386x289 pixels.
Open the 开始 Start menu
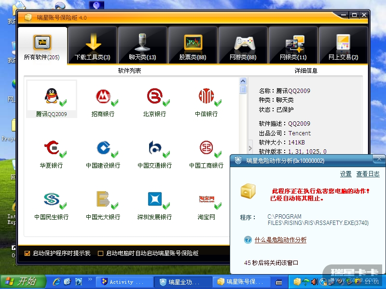coord(23,282)
